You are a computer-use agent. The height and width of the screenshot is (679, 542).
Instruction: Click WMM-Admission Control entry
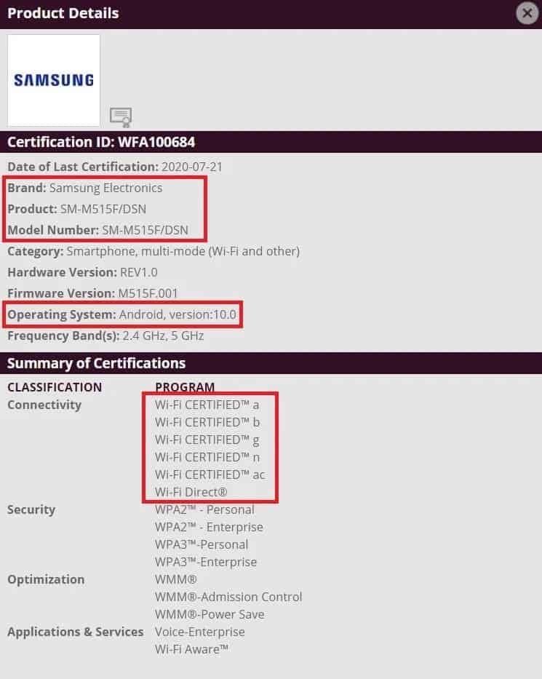pyautogui.click(x=228, y=597)
